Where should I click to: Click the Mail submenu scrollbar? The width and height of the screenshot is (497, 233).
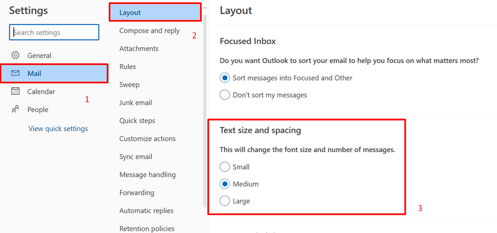205,111
